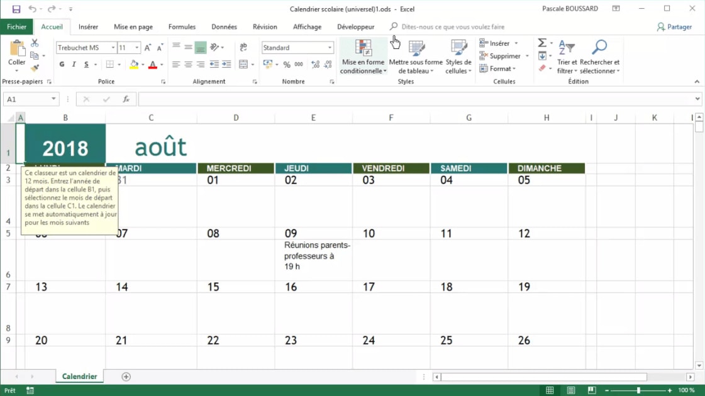This screenshot has width=705, height=396.
Task: Expand the Trebuchet MS font dropdown
Action: (113, 48)
